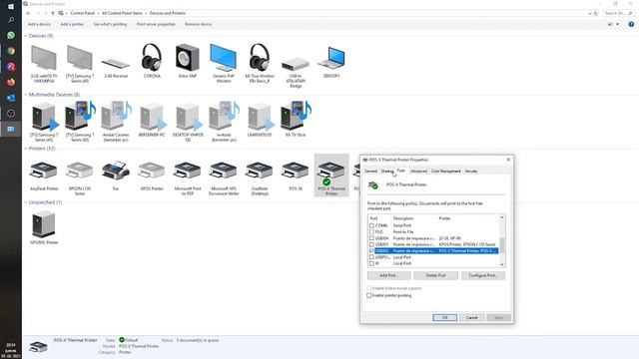Click Add a device in toolbar
This screenshot has height=359, width=639.
39,24
